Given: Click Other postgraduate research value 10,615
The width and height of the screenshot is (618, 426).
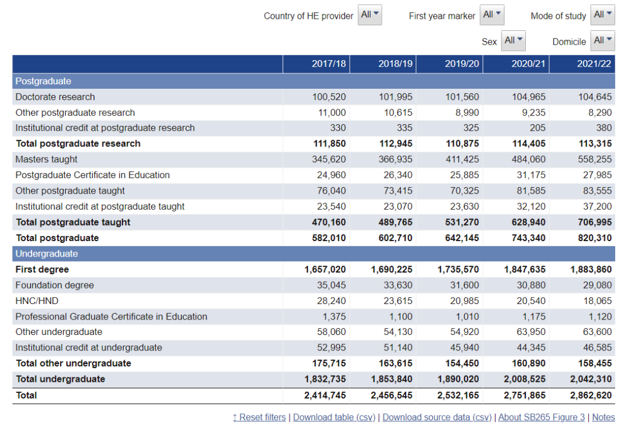Looking at the screenshot, I should click(x=398, y=113).
